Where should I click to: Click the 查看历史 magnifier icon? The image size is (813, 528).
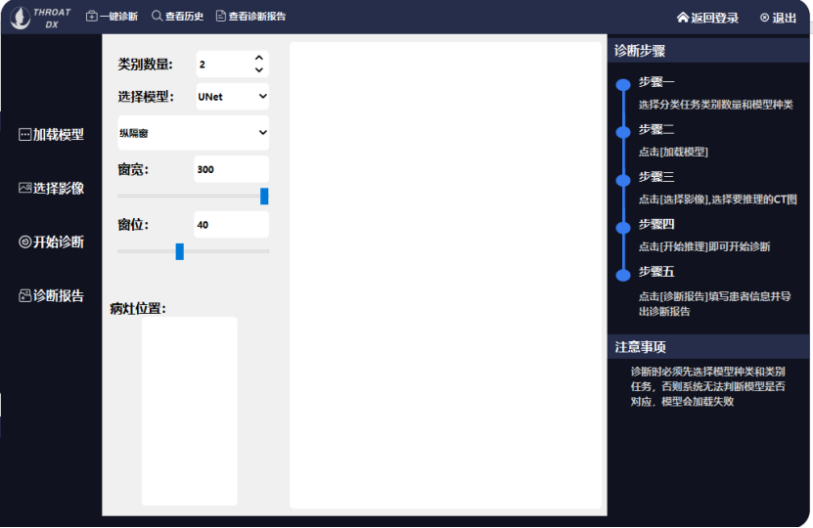click(157, 16)
